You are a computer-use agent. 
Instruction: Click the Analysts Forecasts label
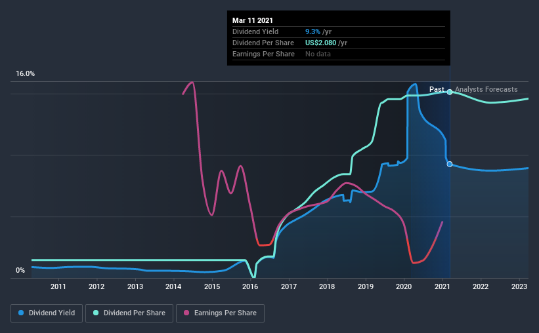pyautogui.click(x=486, y=89)
